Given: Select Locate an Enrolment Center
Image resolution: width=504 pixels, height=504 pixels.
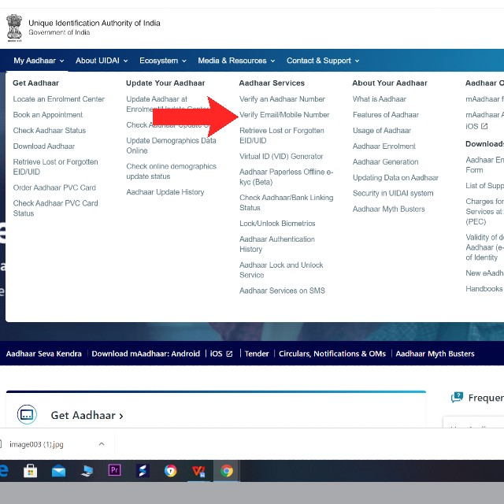Looking at the screenshot, I should click(59, 99).
